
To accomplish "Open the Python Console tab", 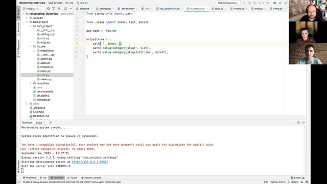I will 91,178.
